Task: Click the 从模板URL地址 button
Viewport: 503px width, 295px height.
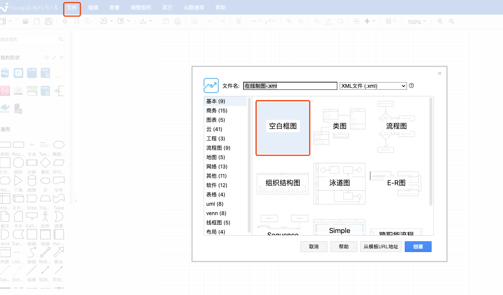Action: click(x=381, y=246)
